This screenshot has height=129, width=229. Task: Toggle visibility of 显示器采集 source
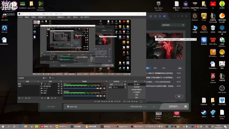pyautogui.click(x=59, y=86)
